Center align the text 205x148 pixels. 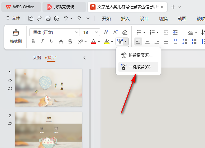[148, 41]
